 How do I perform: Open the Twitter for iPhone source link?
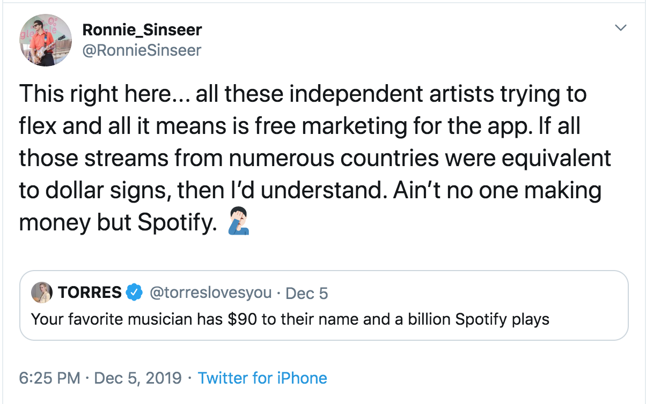262,378
